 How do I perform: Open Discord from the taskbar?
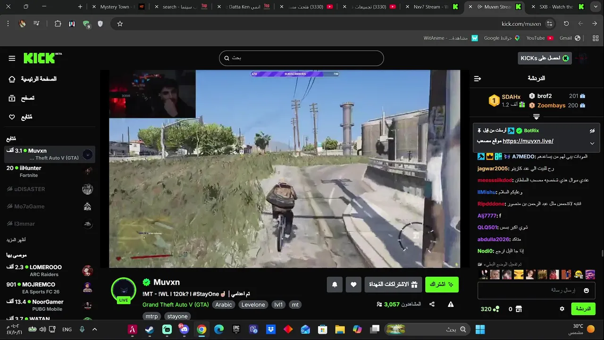tap(184, 329)
